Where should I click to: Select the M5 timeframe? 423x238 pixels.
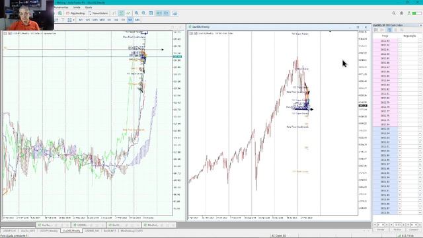tap(88, 20)
